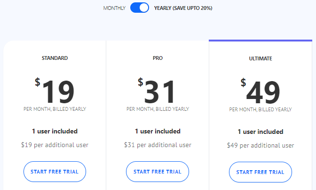Toggle the Monthly/Yearly billing switch

pos(140,8)
